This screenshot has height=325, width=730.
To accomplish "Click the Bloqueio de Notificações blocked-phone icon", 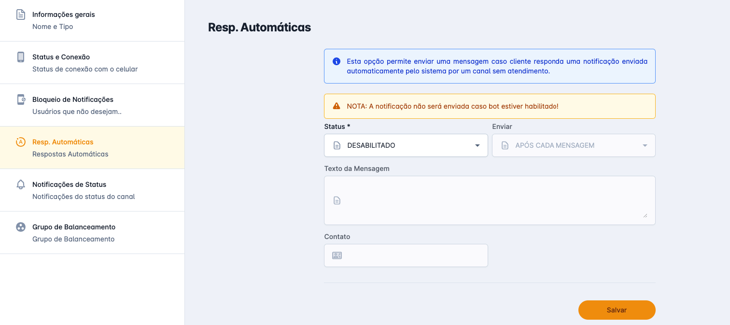I will tap(20, 99).
